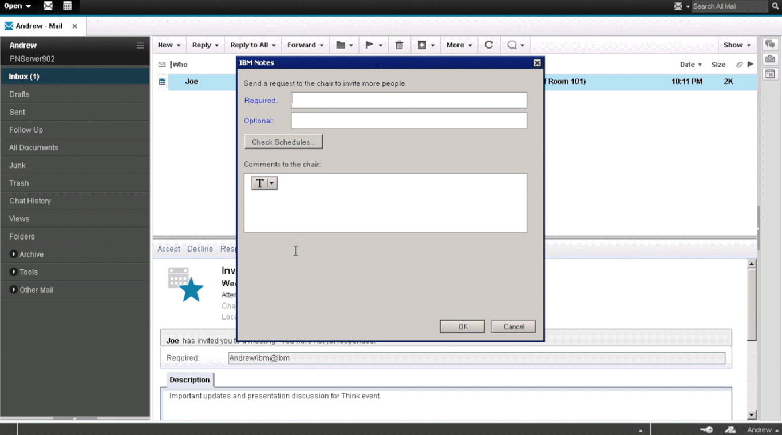Click the calendar icon beside Joe's message
782x435 pixels.
(x=162, y=82)
